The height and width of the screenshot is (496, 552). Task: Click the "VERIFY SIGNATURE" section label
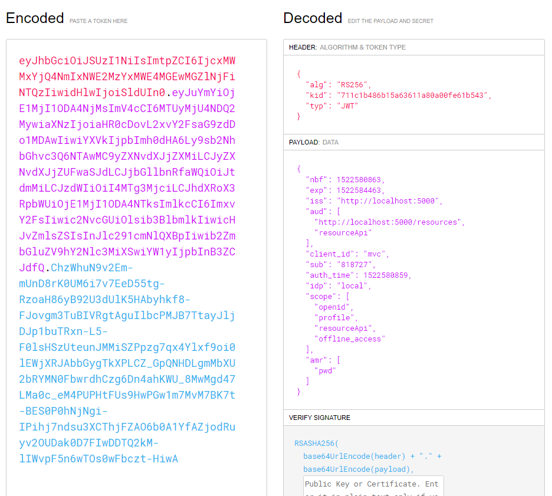coord(320,418)
